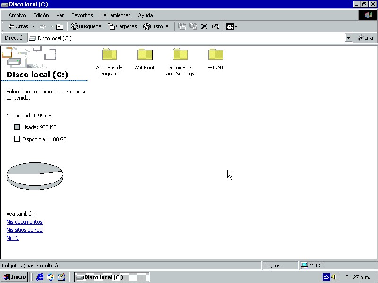Open the Mi PC link

coord(13,238)
